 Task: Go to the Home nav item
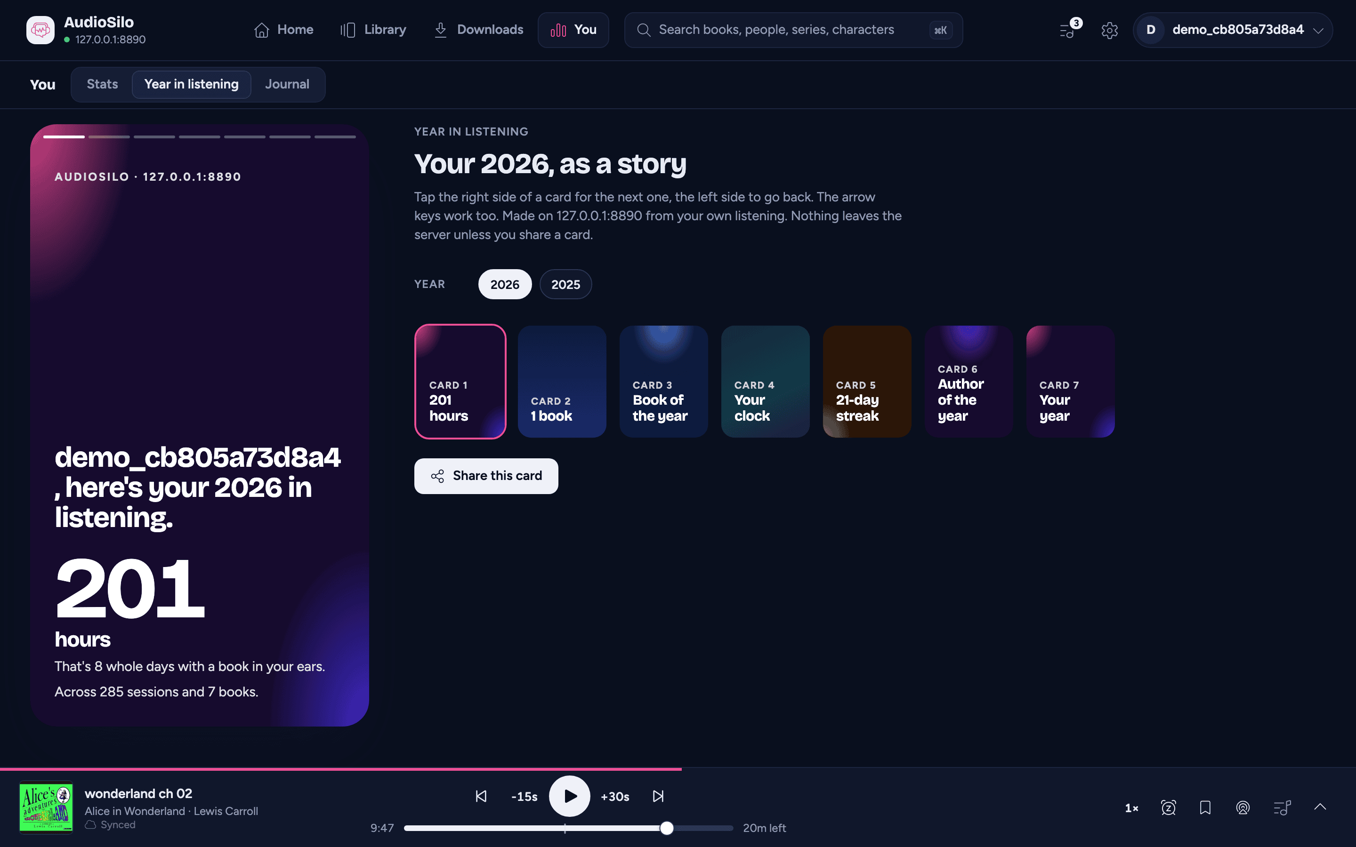click(x=283, y=30)
